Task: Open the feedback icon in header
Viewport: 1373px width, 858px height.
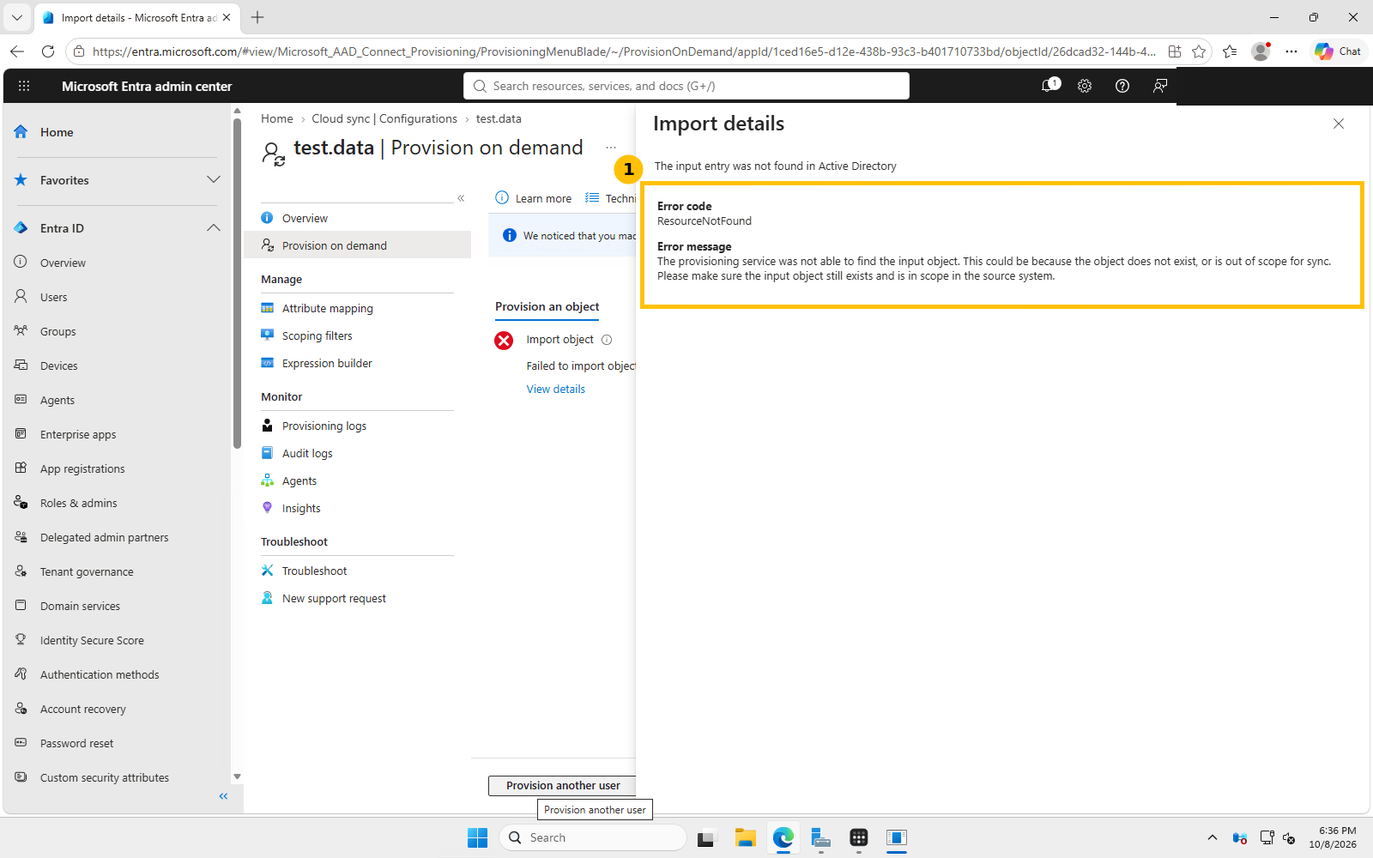Action: 1160,86
